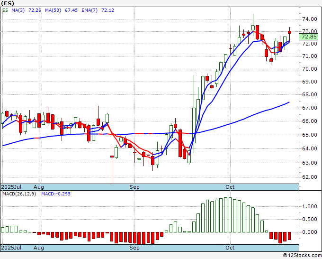This screenshot has height=259, width=322.
Task: Click the right end of MA(50) line
Action: click(x=289, y=102)
